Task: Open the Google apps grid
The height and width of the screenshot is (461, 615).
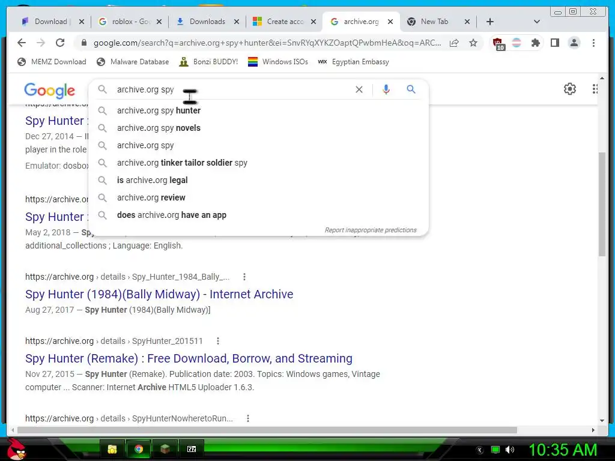Action: 595,89
